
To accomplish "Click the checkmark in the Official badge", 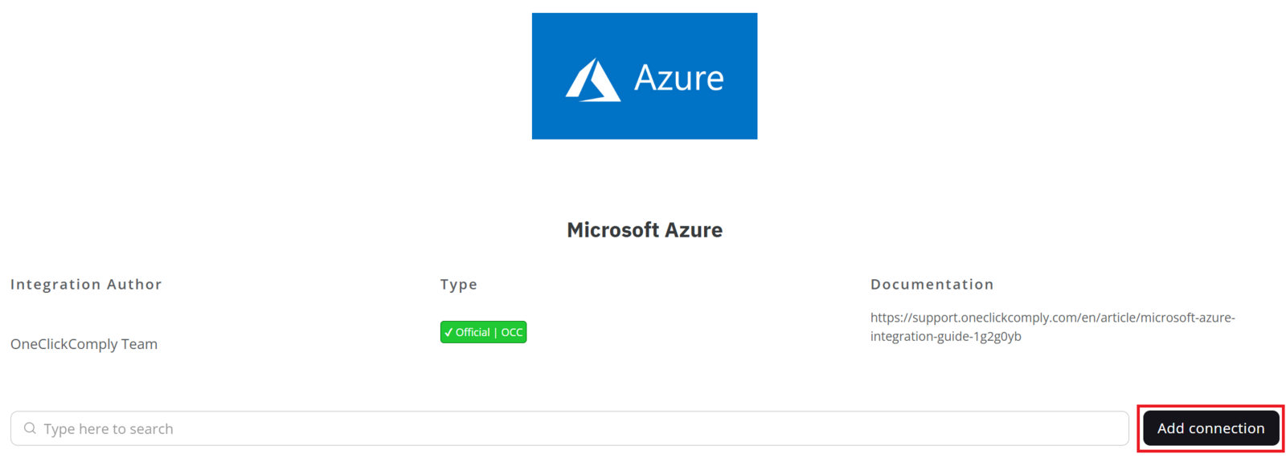I will tap(448, 332).
